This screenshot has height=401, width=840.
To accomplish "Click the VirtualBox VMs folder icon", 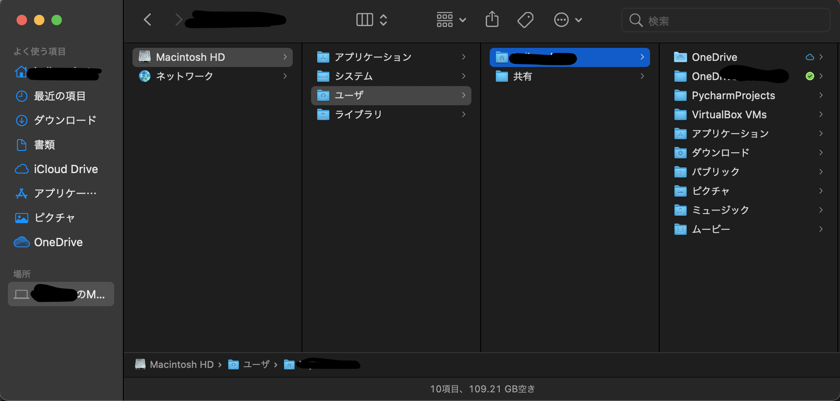I will (681, 114).
